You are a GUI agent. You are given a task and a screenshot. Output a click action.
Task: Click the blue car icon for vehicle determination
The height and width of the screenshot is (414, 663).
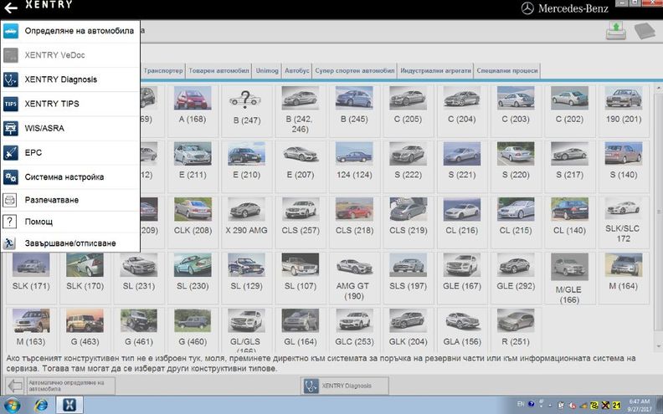pos(11,31)
